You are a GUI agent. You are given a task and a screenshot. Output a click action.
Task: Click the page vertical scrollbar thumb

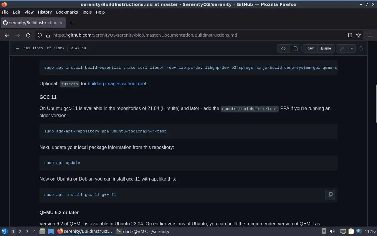click(376, 104)
